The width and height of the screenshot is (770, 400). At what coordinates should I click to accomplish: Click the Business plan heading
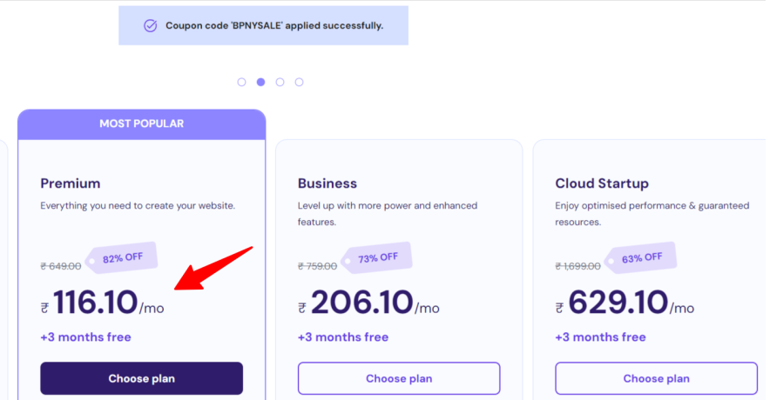(328, 183)
